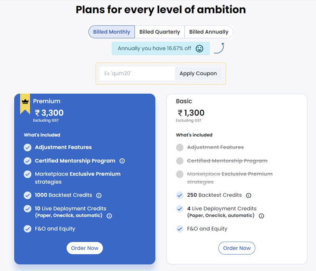316x271 pixels.
Task: Order the Basic plan now
Action: coord(237,248)
